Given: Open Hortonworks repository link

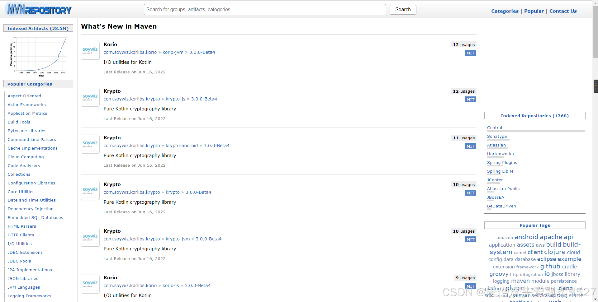Looking at the screenshot, I should pyautogui.click(x=500, y=154).
